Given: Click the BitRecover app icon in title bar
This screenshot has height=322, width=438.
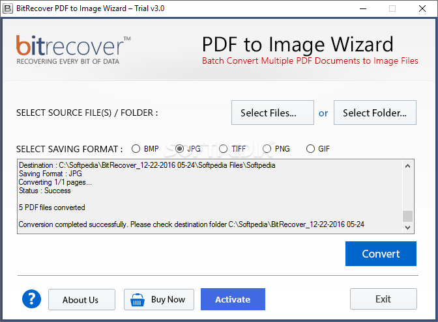Looking at the screenshot, I should (8, 8).
